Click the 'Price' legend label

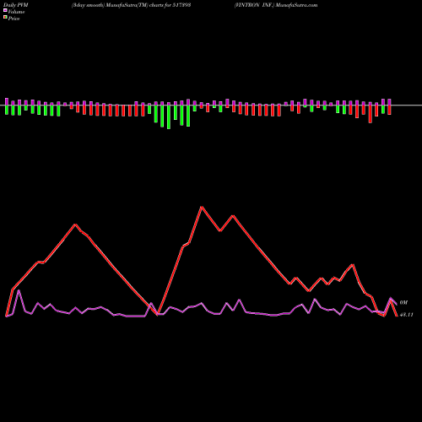click(14, 19)
